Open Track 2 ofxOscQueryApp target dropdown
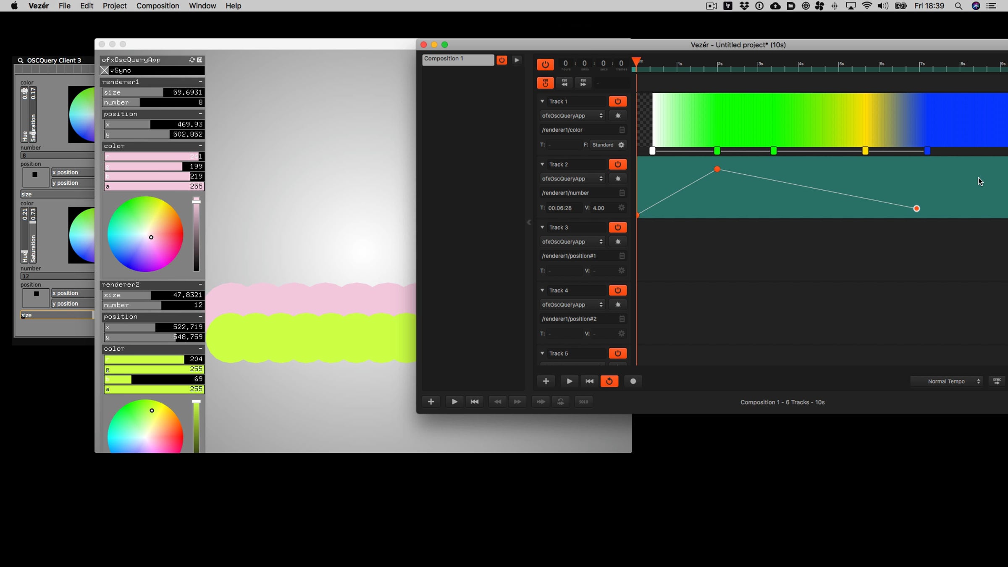Screen dimensions: 1008x567 click(572, 178)
